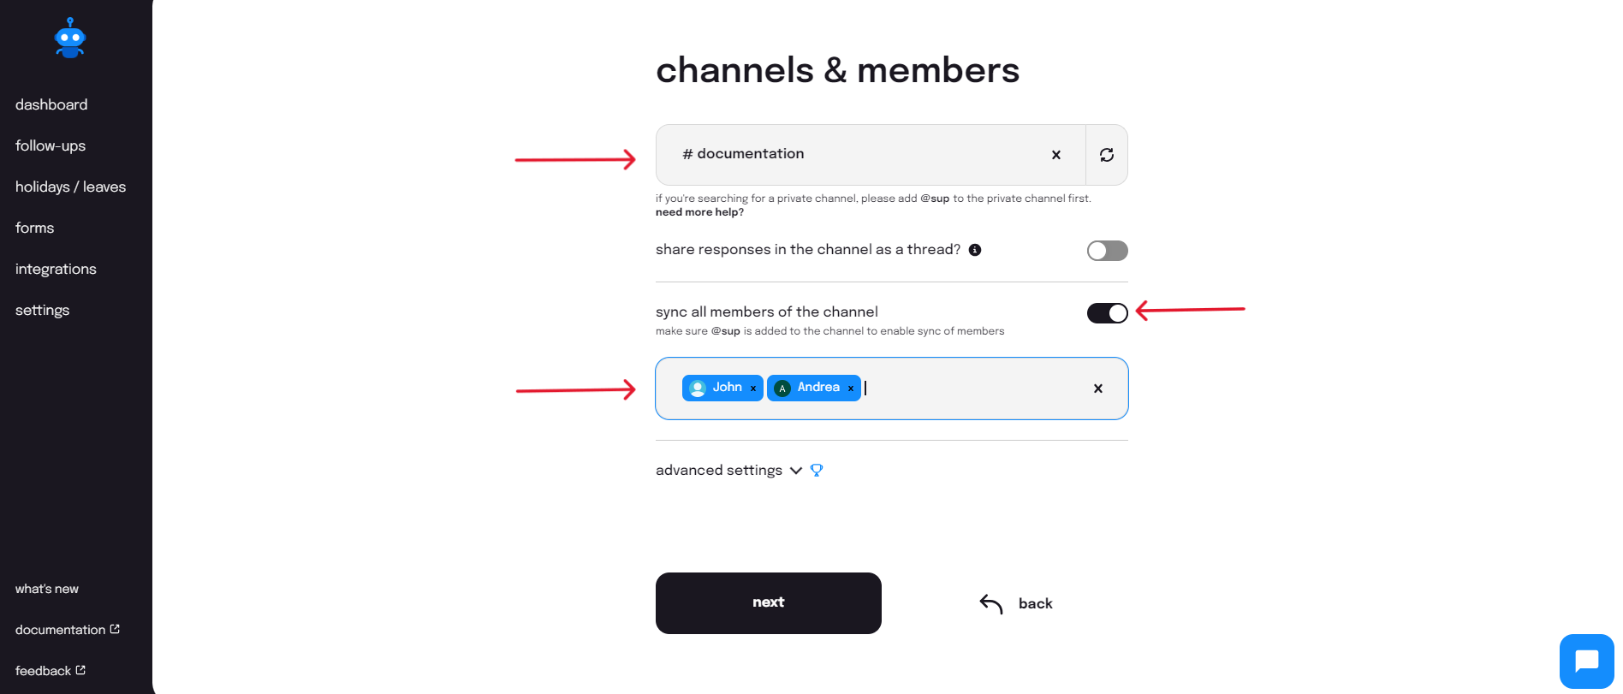Open the chat support bubble
The height and width of the screenshot is (694, 1623).
1587,661
